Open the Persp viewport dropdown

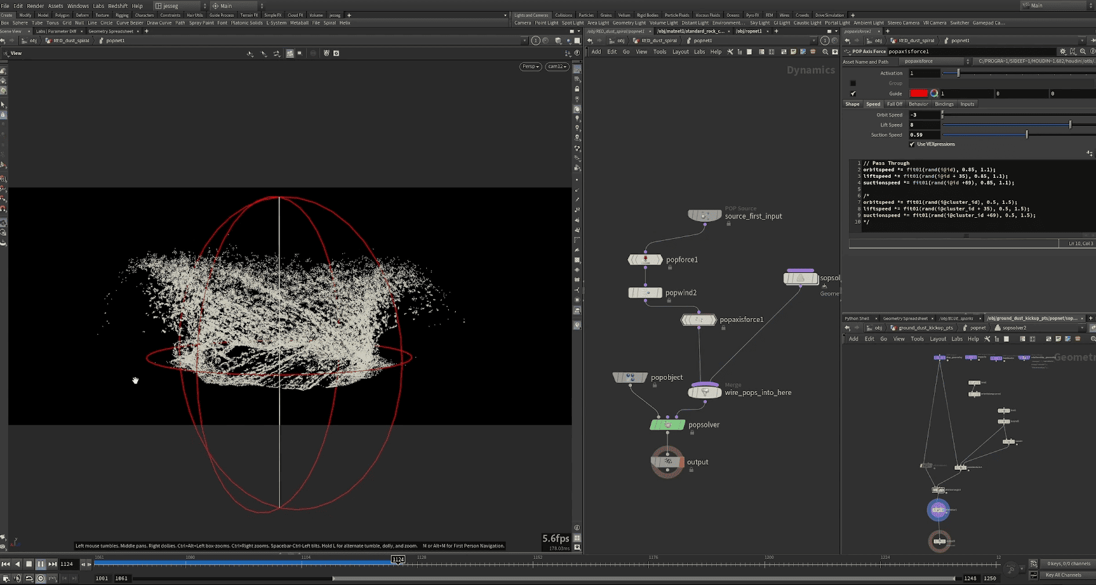530,67
